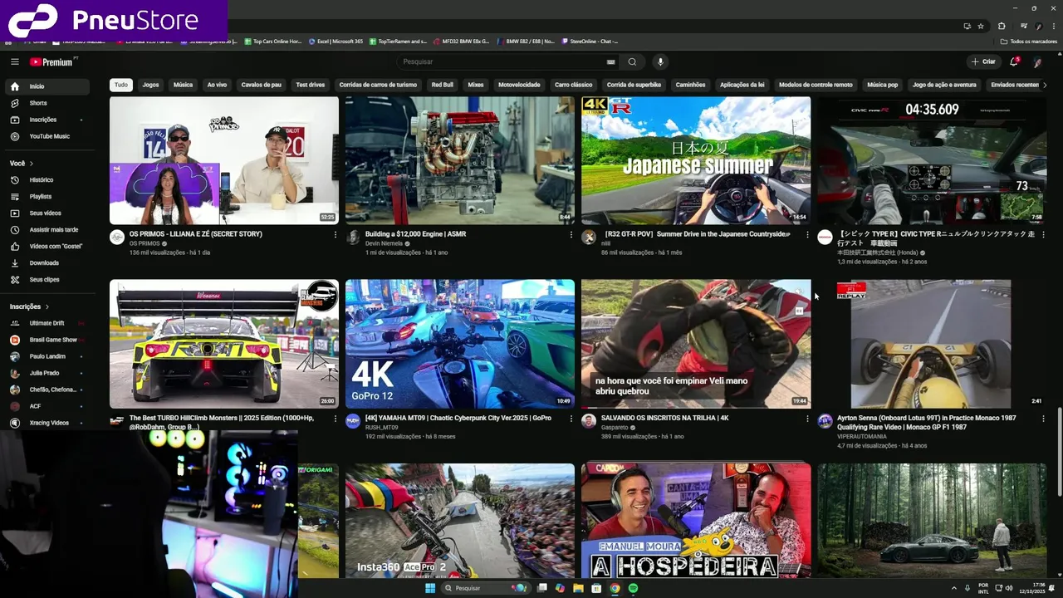Open the Yamaha MT09 Cyberpunk City thumbnail

[460, 344]
